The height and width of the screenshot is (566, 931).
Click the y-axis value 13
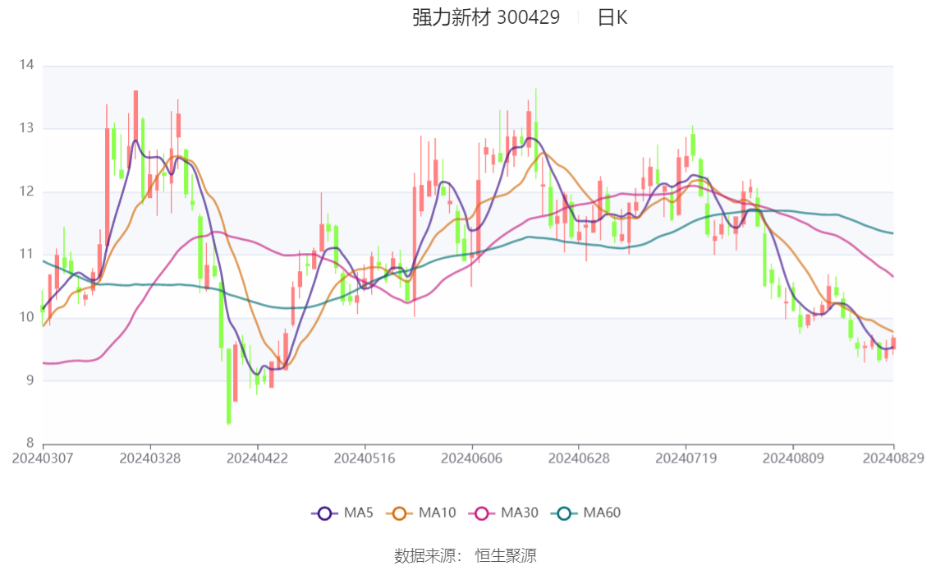click(27, 127)
